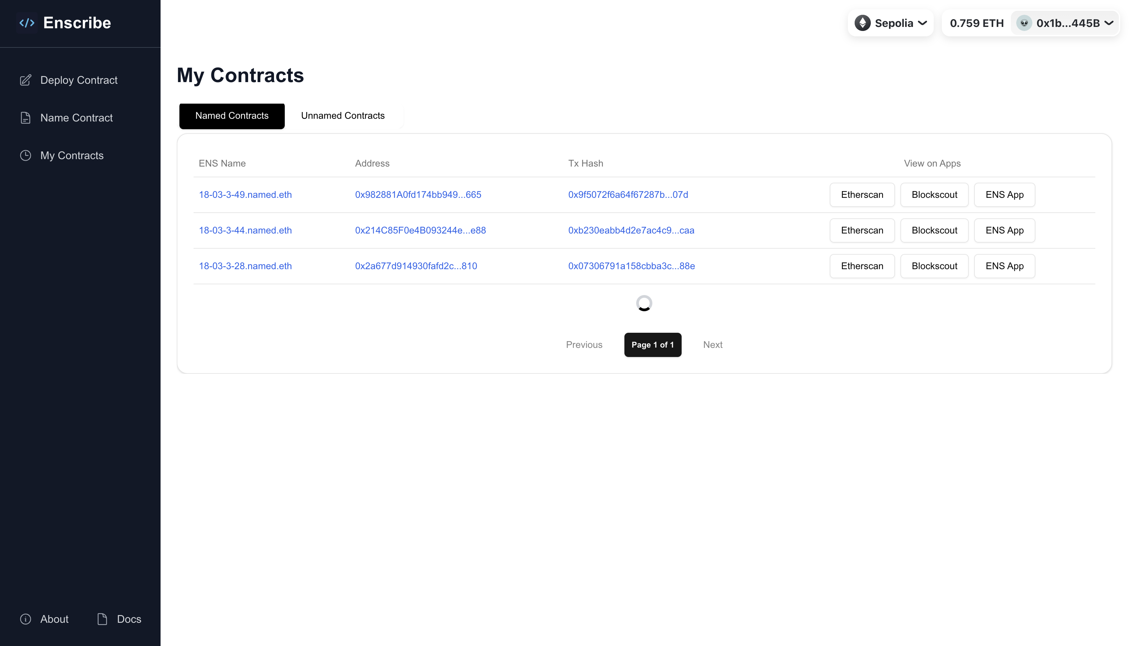Open tx hash 0x9f5072f6a64f67287b...07d
1131x646 pixels.
tap(628, 195)
